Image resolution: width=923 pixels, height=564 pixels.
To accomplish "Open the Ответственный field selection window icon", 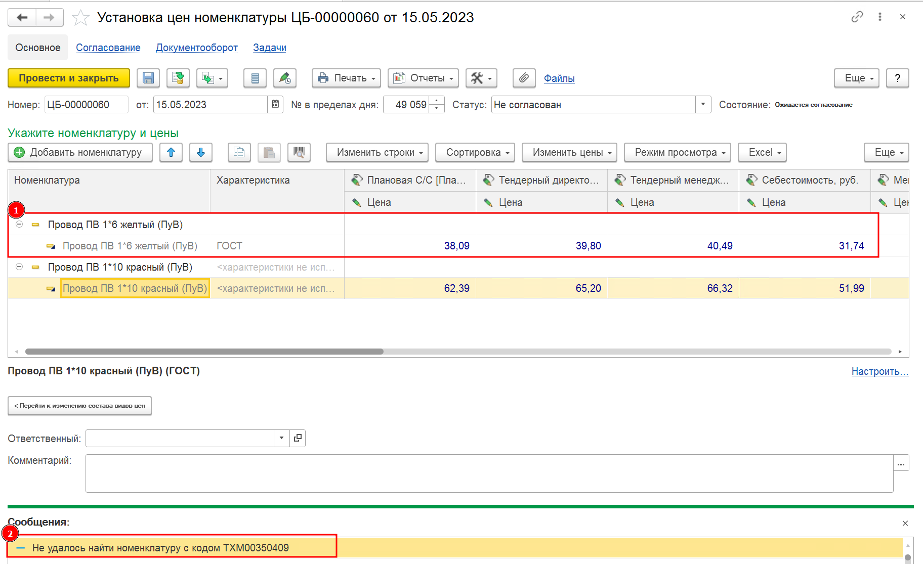I will click(298, 438).
